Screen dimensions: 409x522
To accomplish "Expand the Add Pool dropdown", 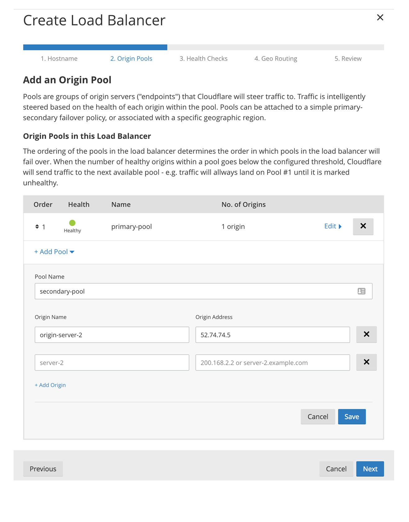I will point(54,252).
